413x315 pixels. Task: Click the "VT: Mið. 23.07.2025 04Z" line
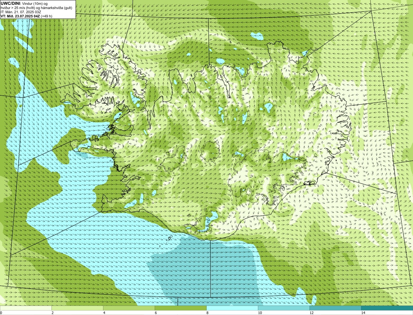[x=20, y=16]
